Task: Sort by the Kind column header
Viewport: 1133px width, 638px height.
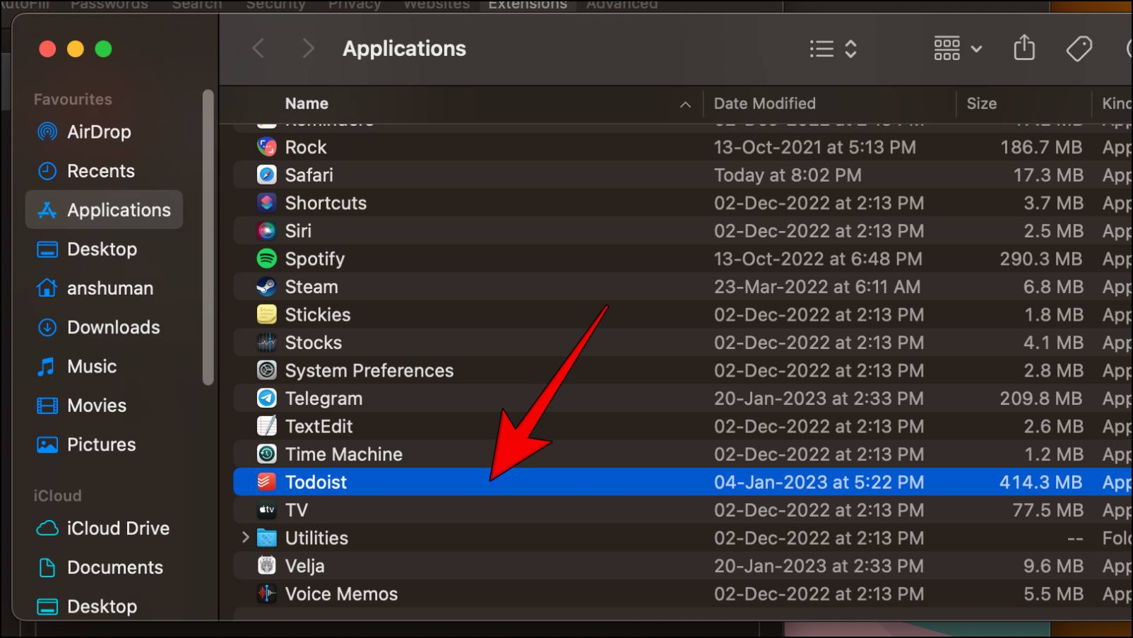Action: point(1117,103)
